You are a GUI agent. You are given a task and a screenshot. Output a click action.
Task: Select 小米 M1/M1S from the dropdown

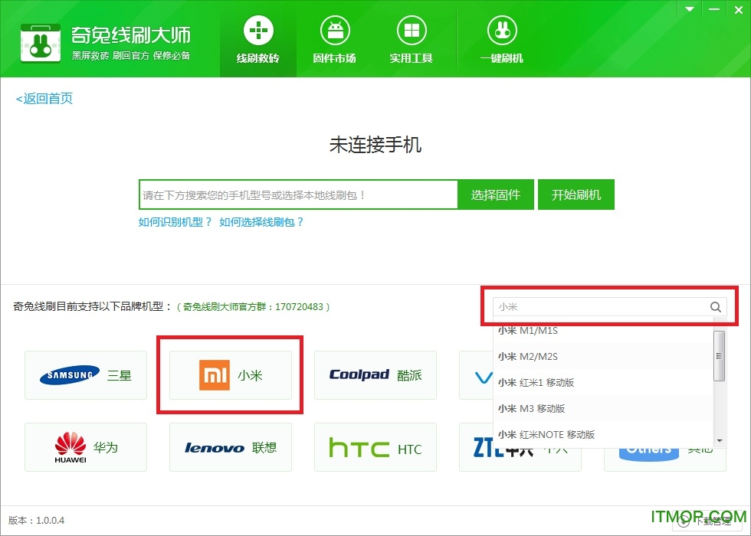pyautogui.click(x=603, y=330)
